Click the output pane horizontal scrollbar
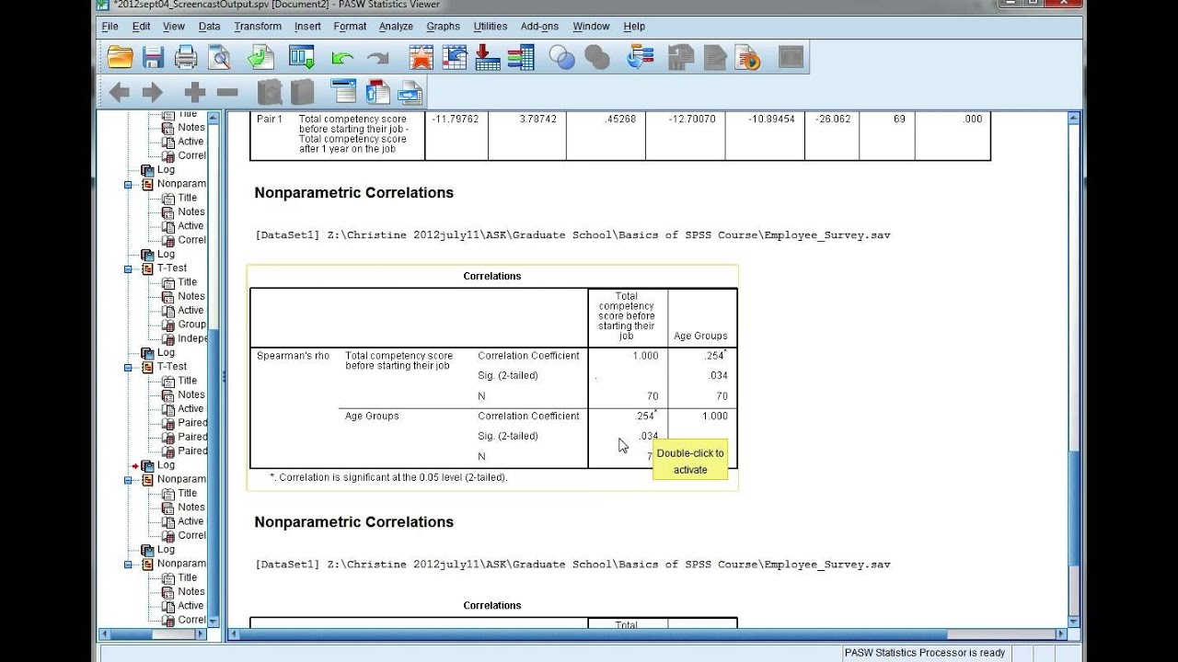This screenshot has width=1178, height=662. click(647, 633)
